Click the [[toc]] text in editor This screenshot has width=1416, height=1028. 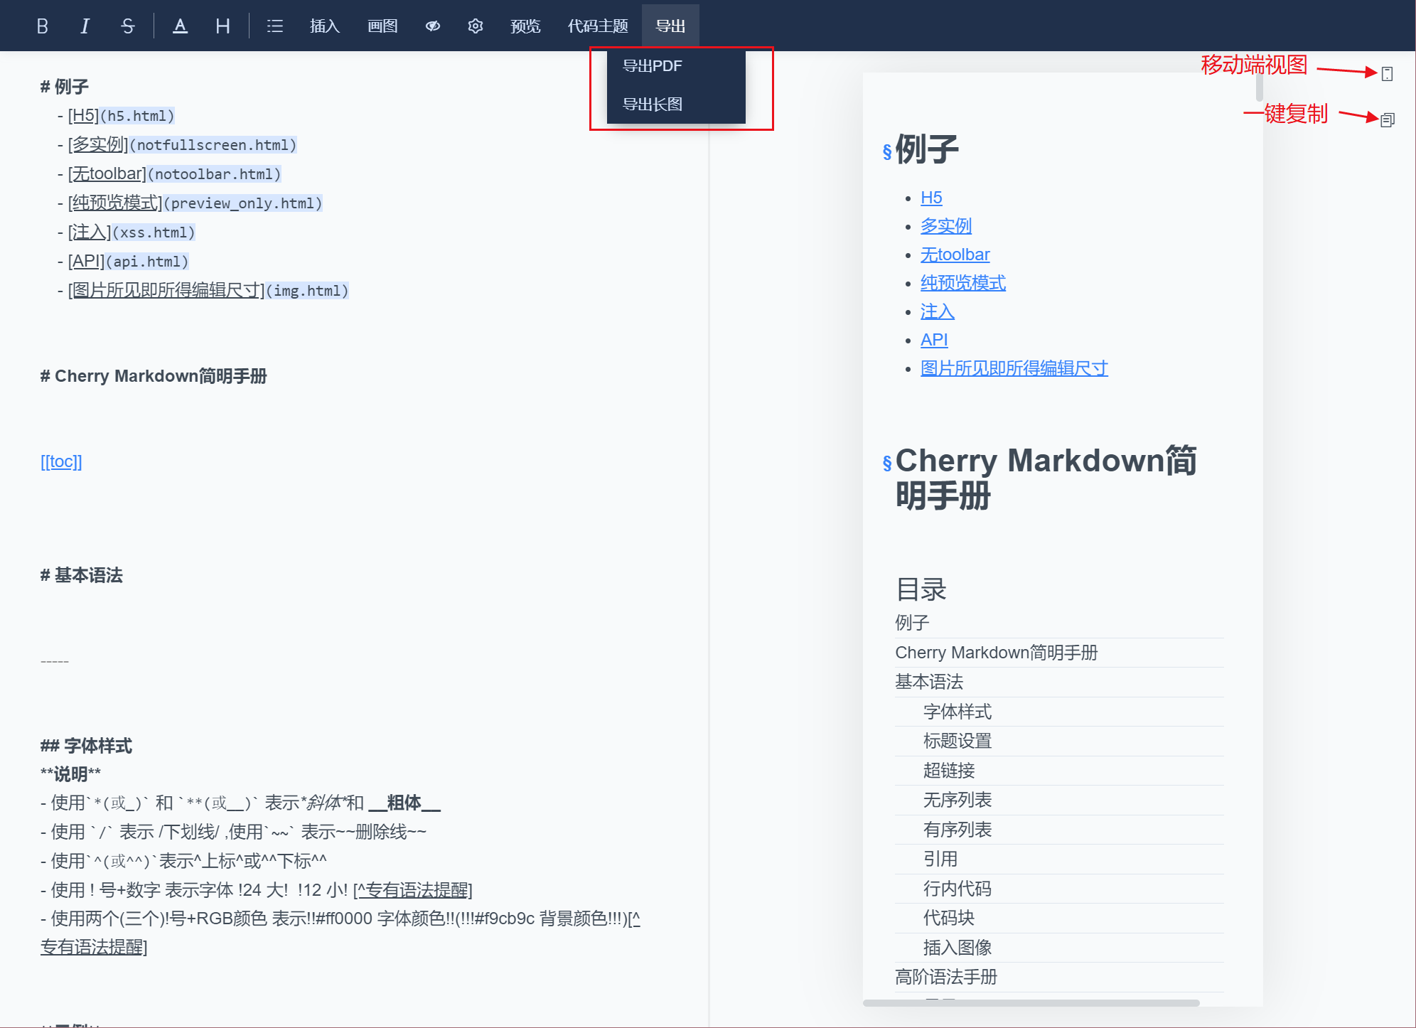click(x=61, y=462)
